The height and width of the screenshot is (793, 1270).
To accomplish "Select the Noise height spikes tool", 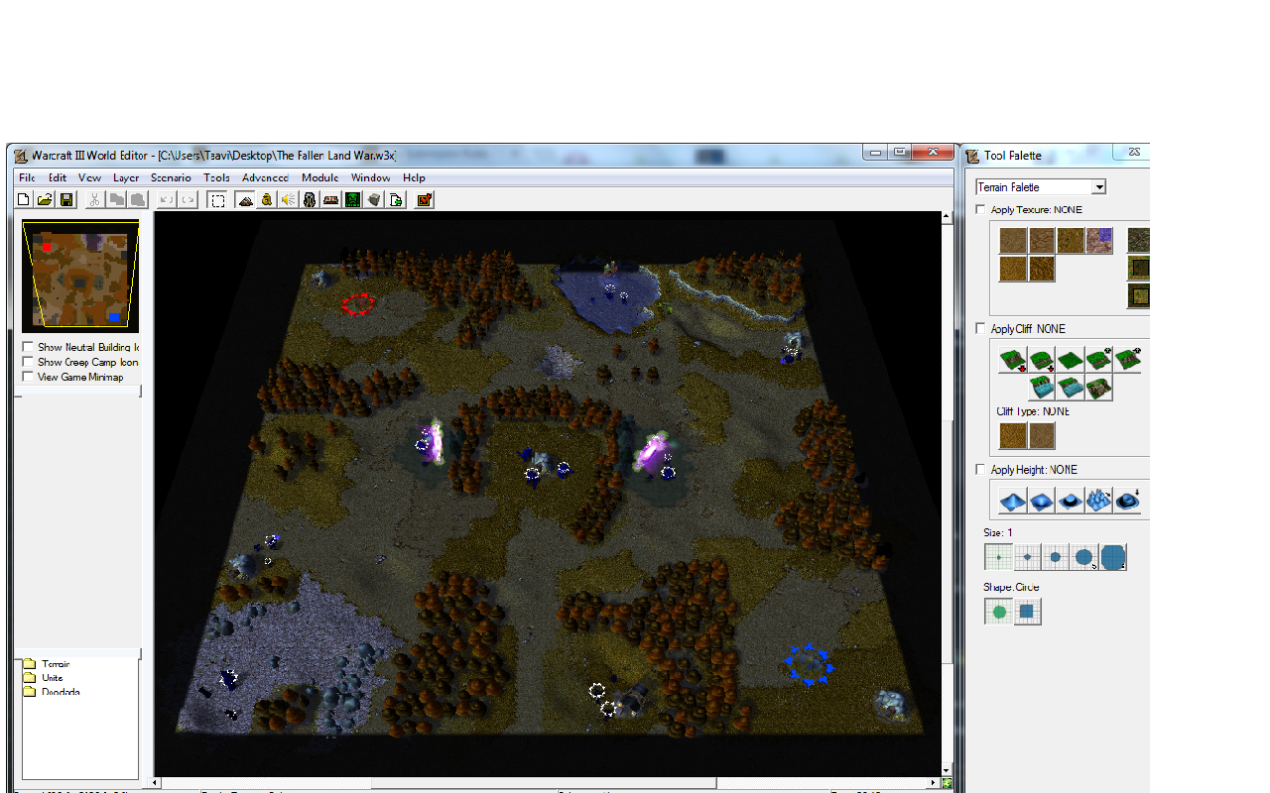I will tap(1098, 500).
